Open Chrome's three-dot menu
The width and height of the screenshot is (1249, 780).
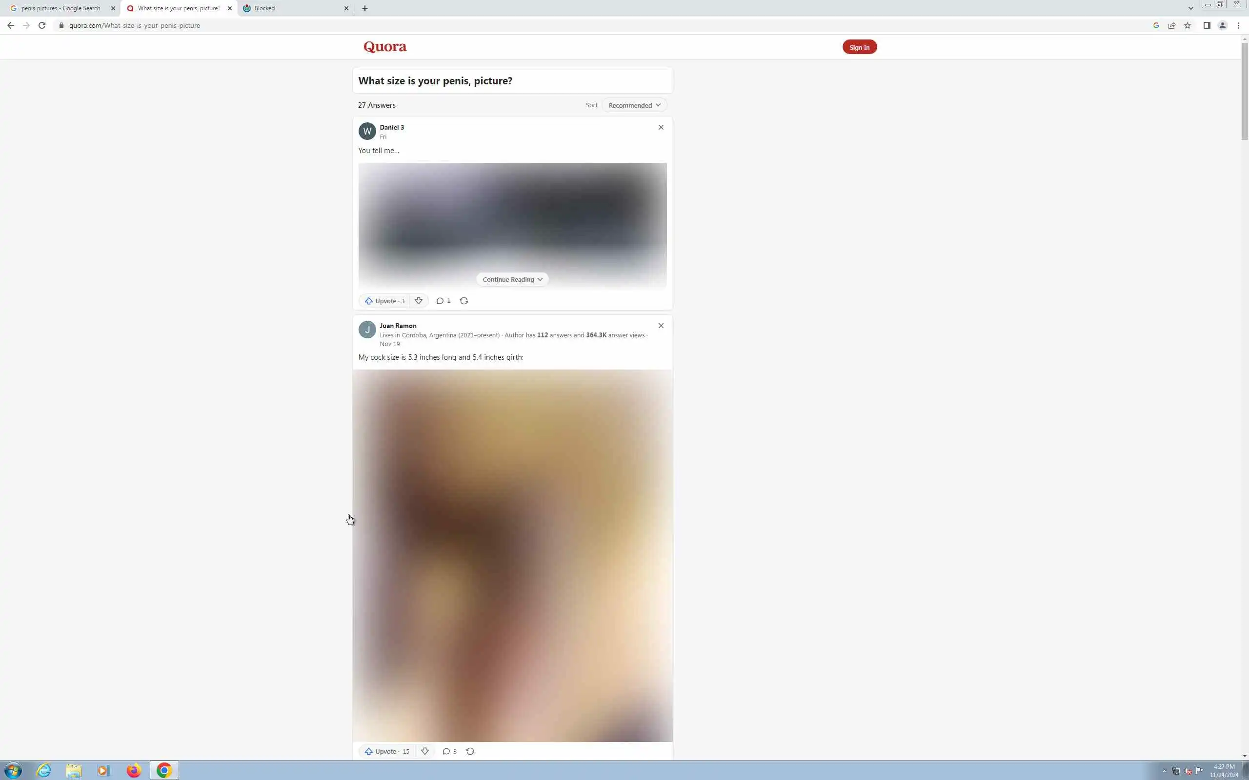(1238, 25)
